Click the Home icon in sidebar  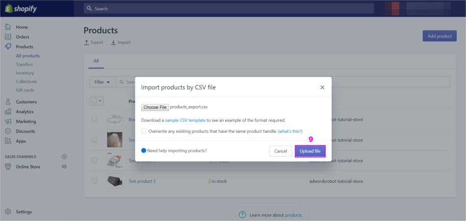click(x=8, y=27)
